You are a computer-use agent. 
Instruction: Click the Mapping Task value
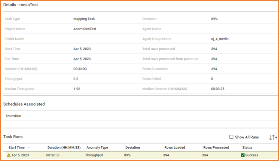(x=84, y=19)
